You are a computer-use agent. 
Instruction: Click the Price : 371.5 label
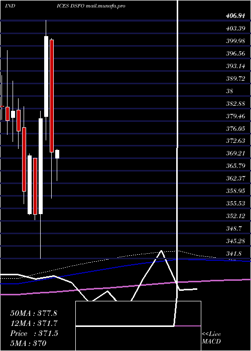tap(34, 333)
